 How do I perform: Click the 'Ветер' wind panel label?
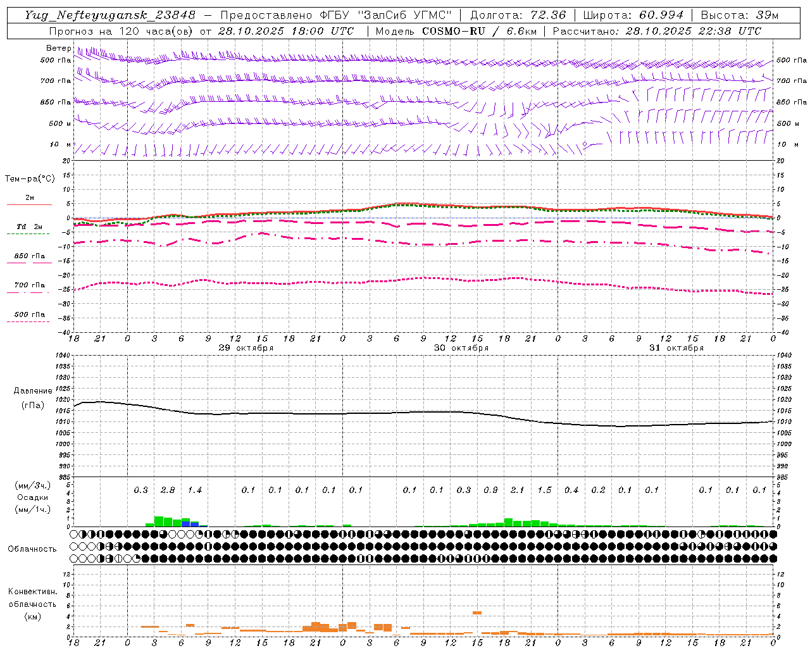58,48
